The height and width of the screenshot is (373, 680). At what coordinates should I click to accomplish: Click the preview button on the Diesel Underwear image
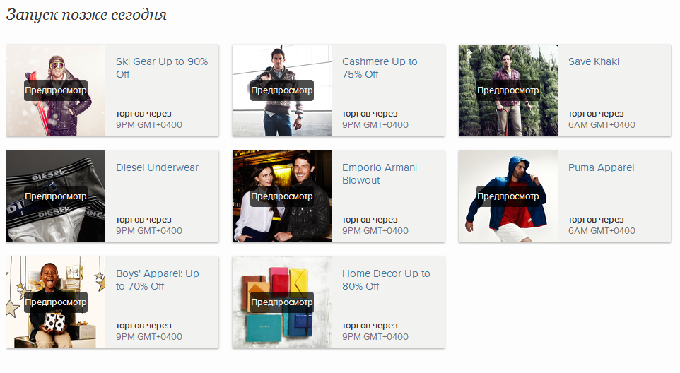click(56, 196)
